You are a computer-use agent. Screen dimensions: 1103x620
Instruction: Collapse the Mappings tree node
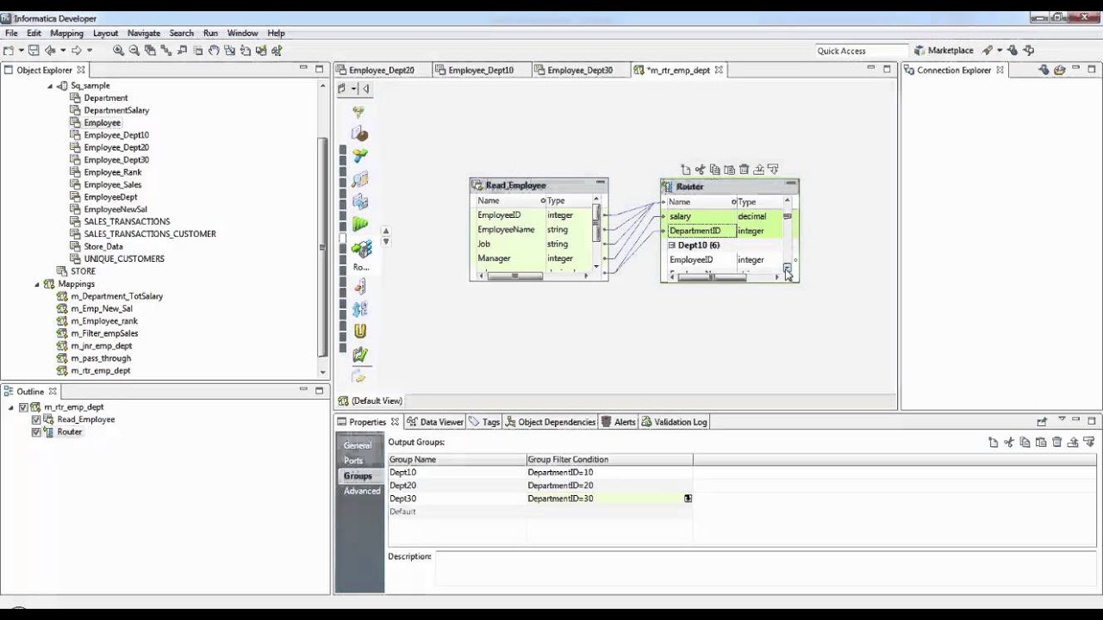point(37,284)
